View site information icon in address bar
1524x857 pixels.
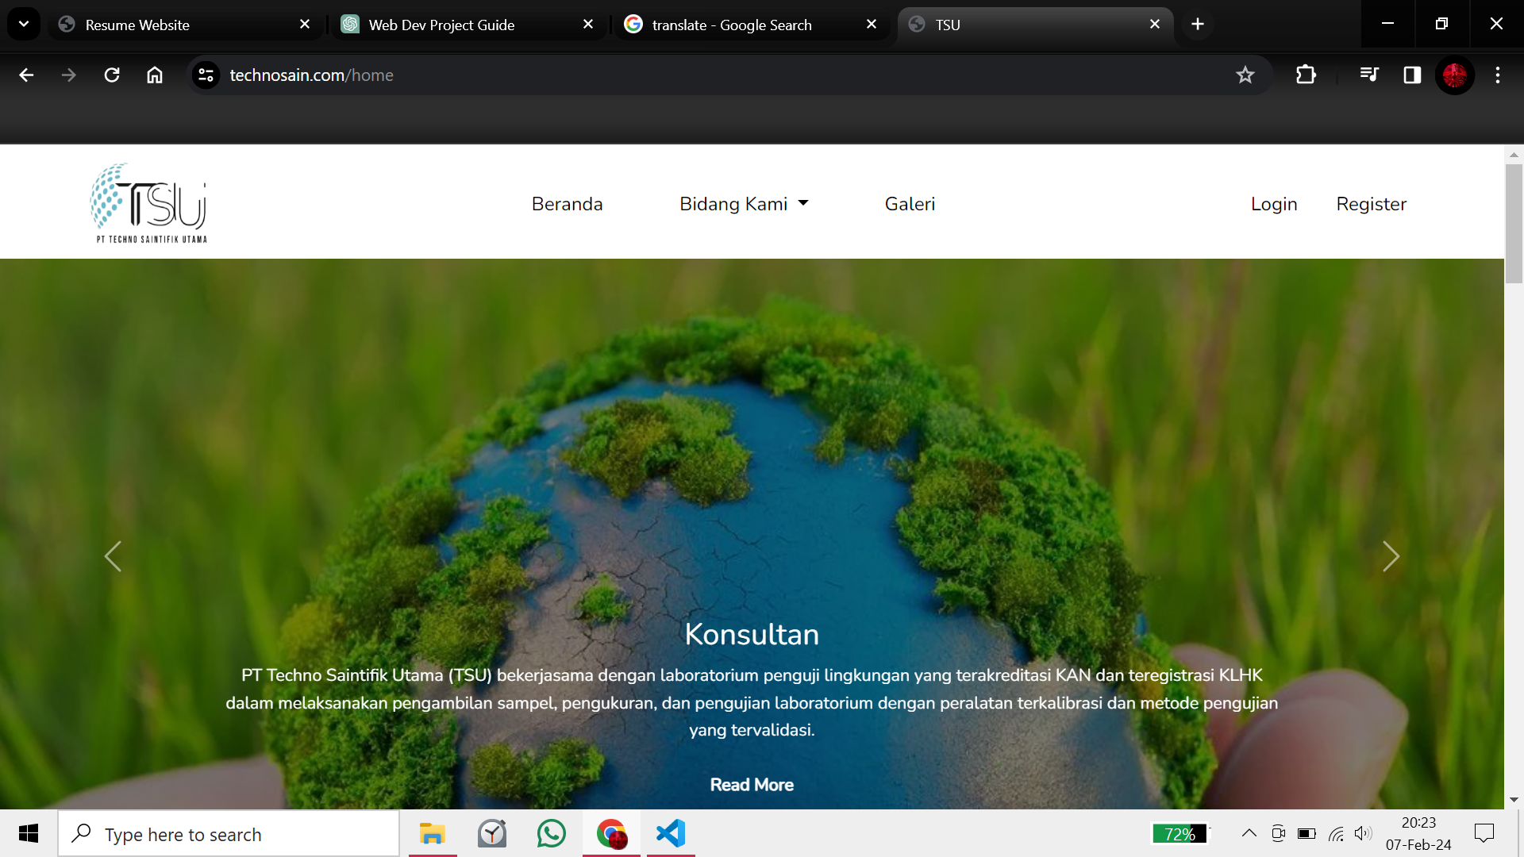(x=206, y=75)
